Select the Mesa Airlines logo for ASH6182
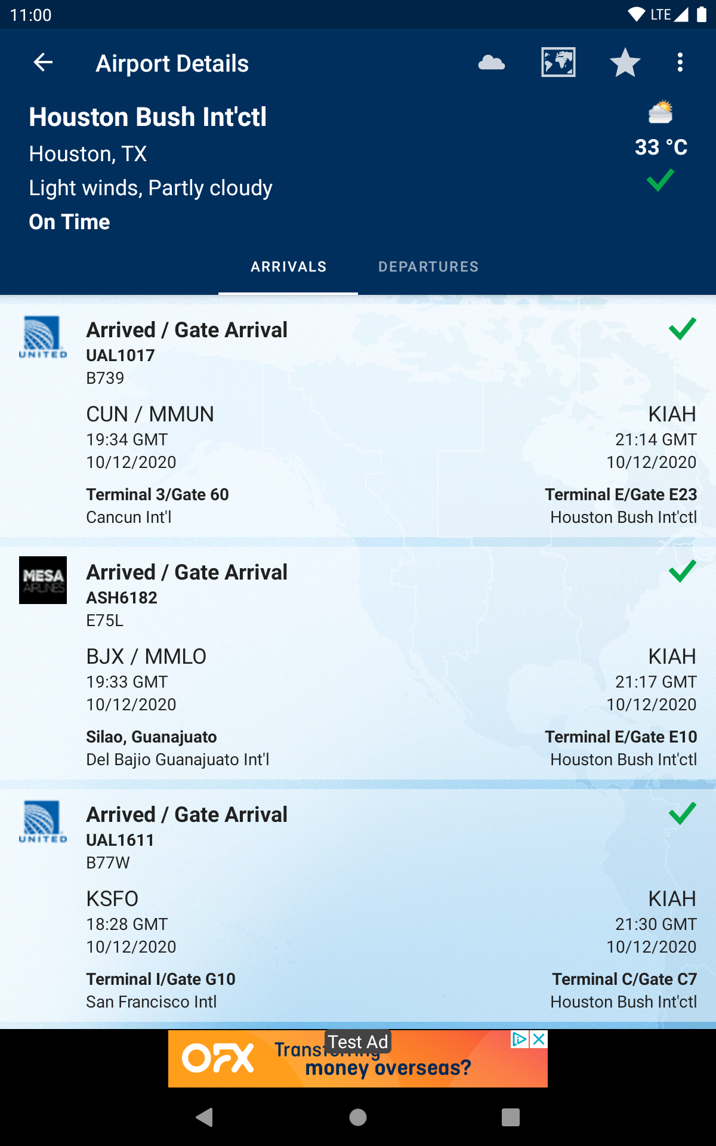Screen dimensions: 716x1146 [43, 580]
